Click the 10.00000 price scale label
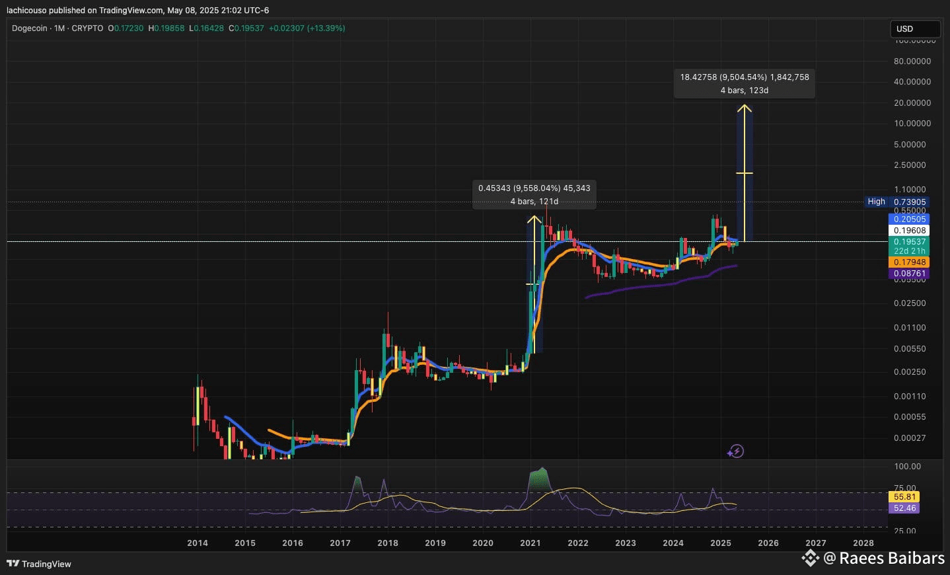 [x=912, y=124]
